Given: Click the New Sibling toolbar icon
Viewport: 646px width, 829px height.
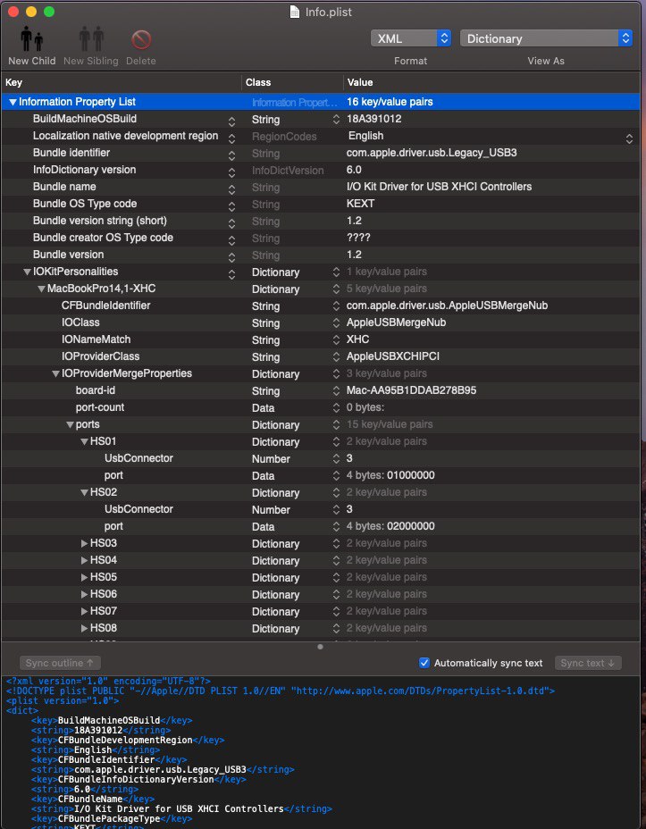Looking at the screenshot, I should [x=91, y=39].
